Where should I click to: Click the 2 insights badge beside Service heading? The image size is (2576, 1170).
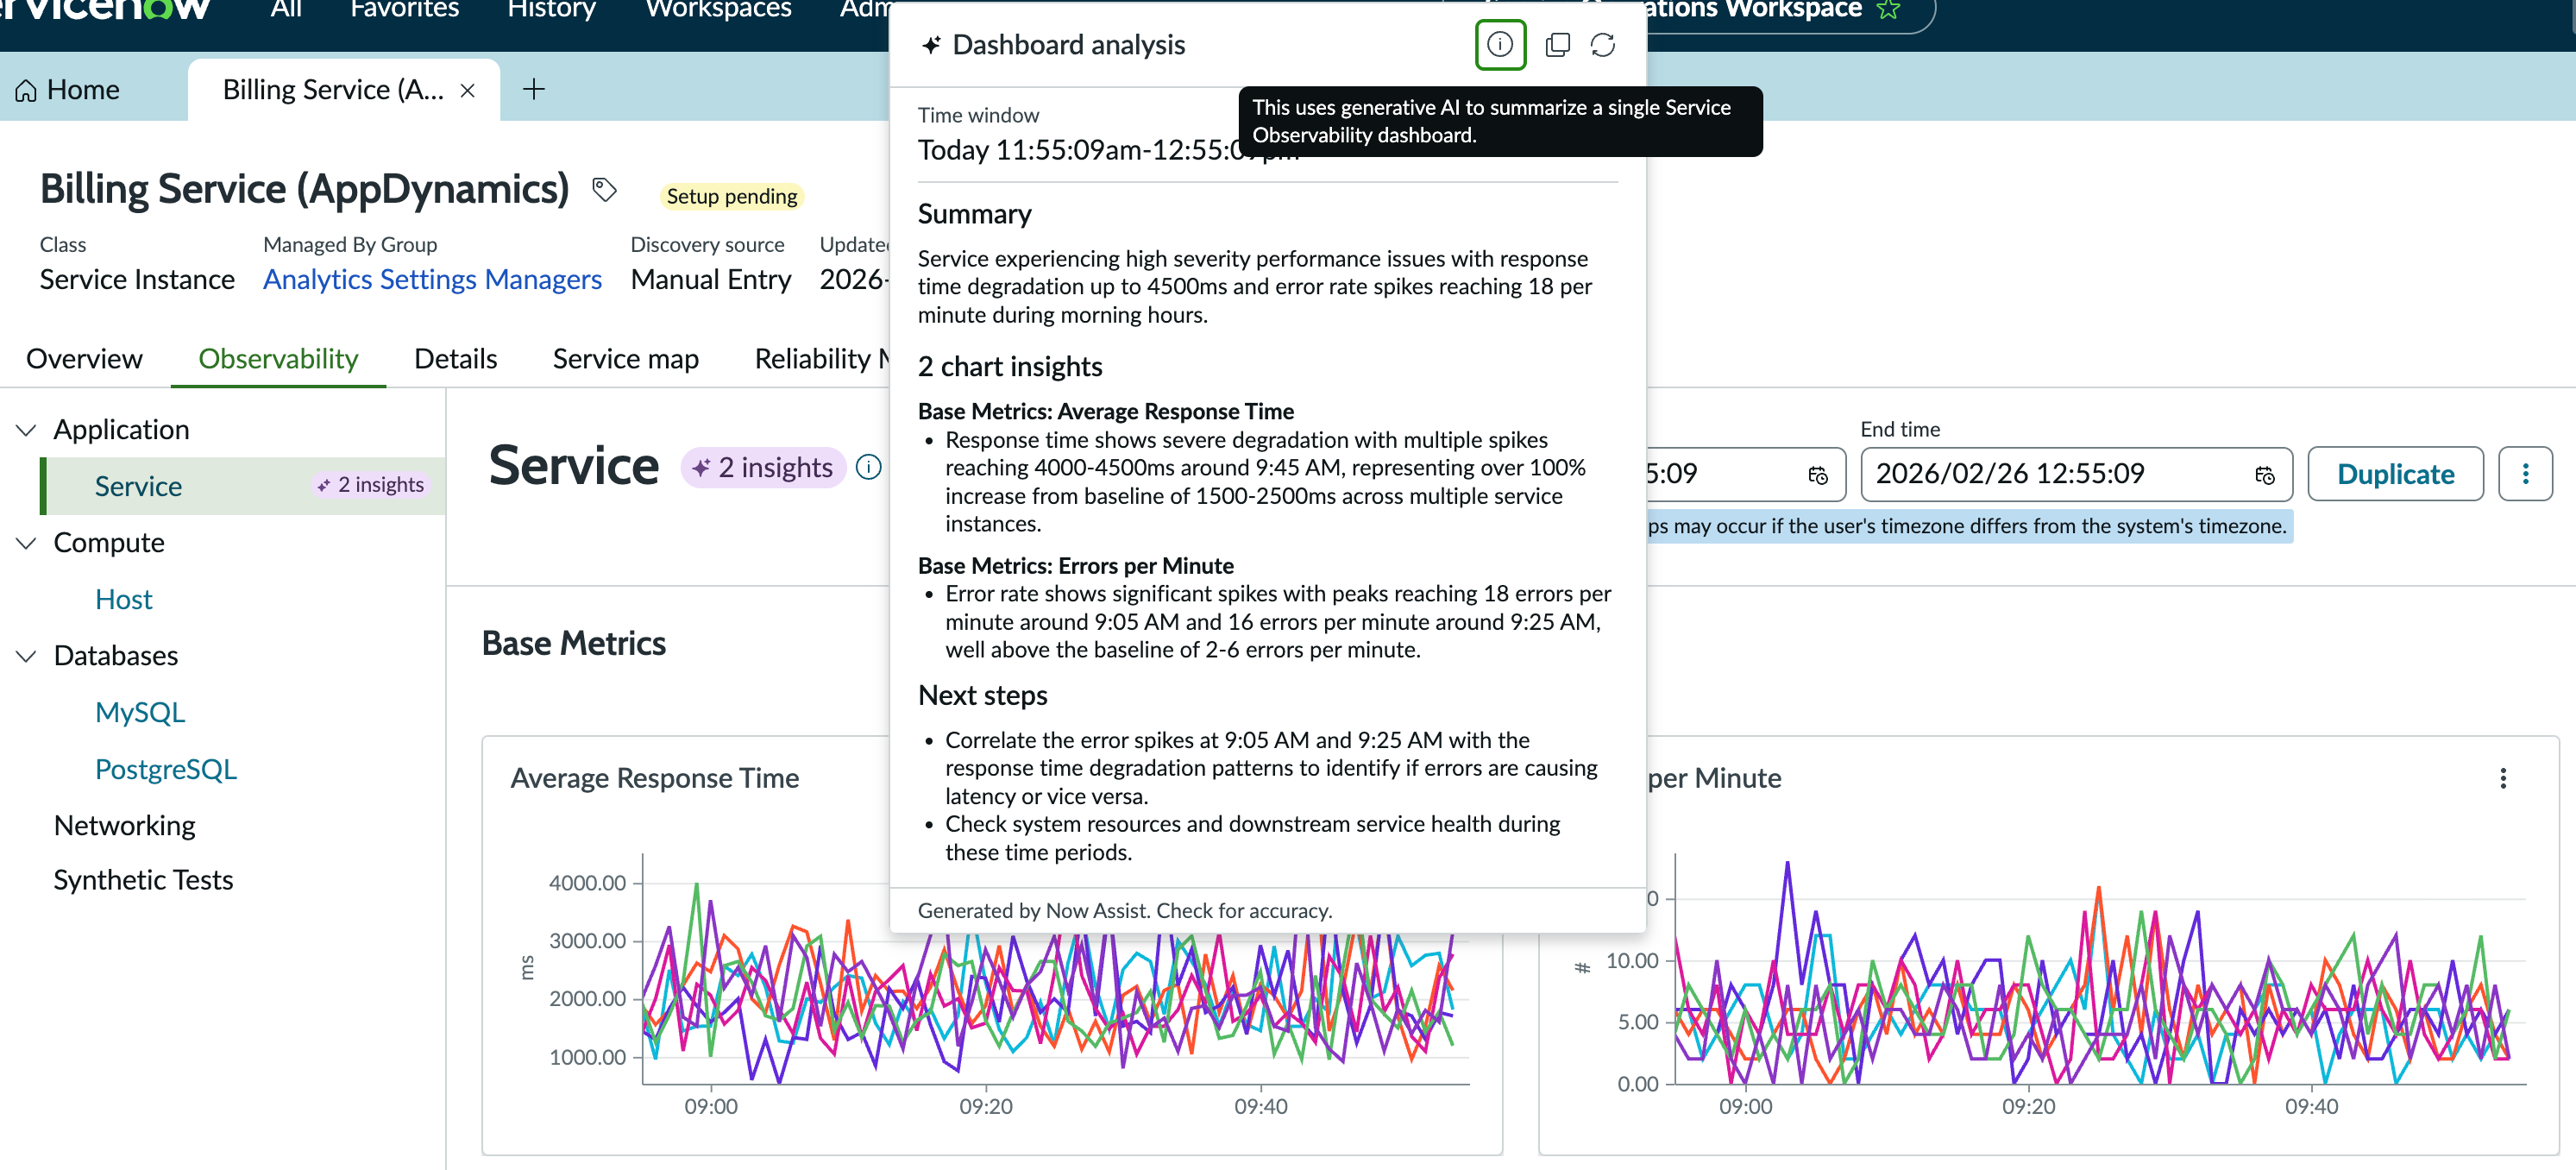click(x=764, y=467)
